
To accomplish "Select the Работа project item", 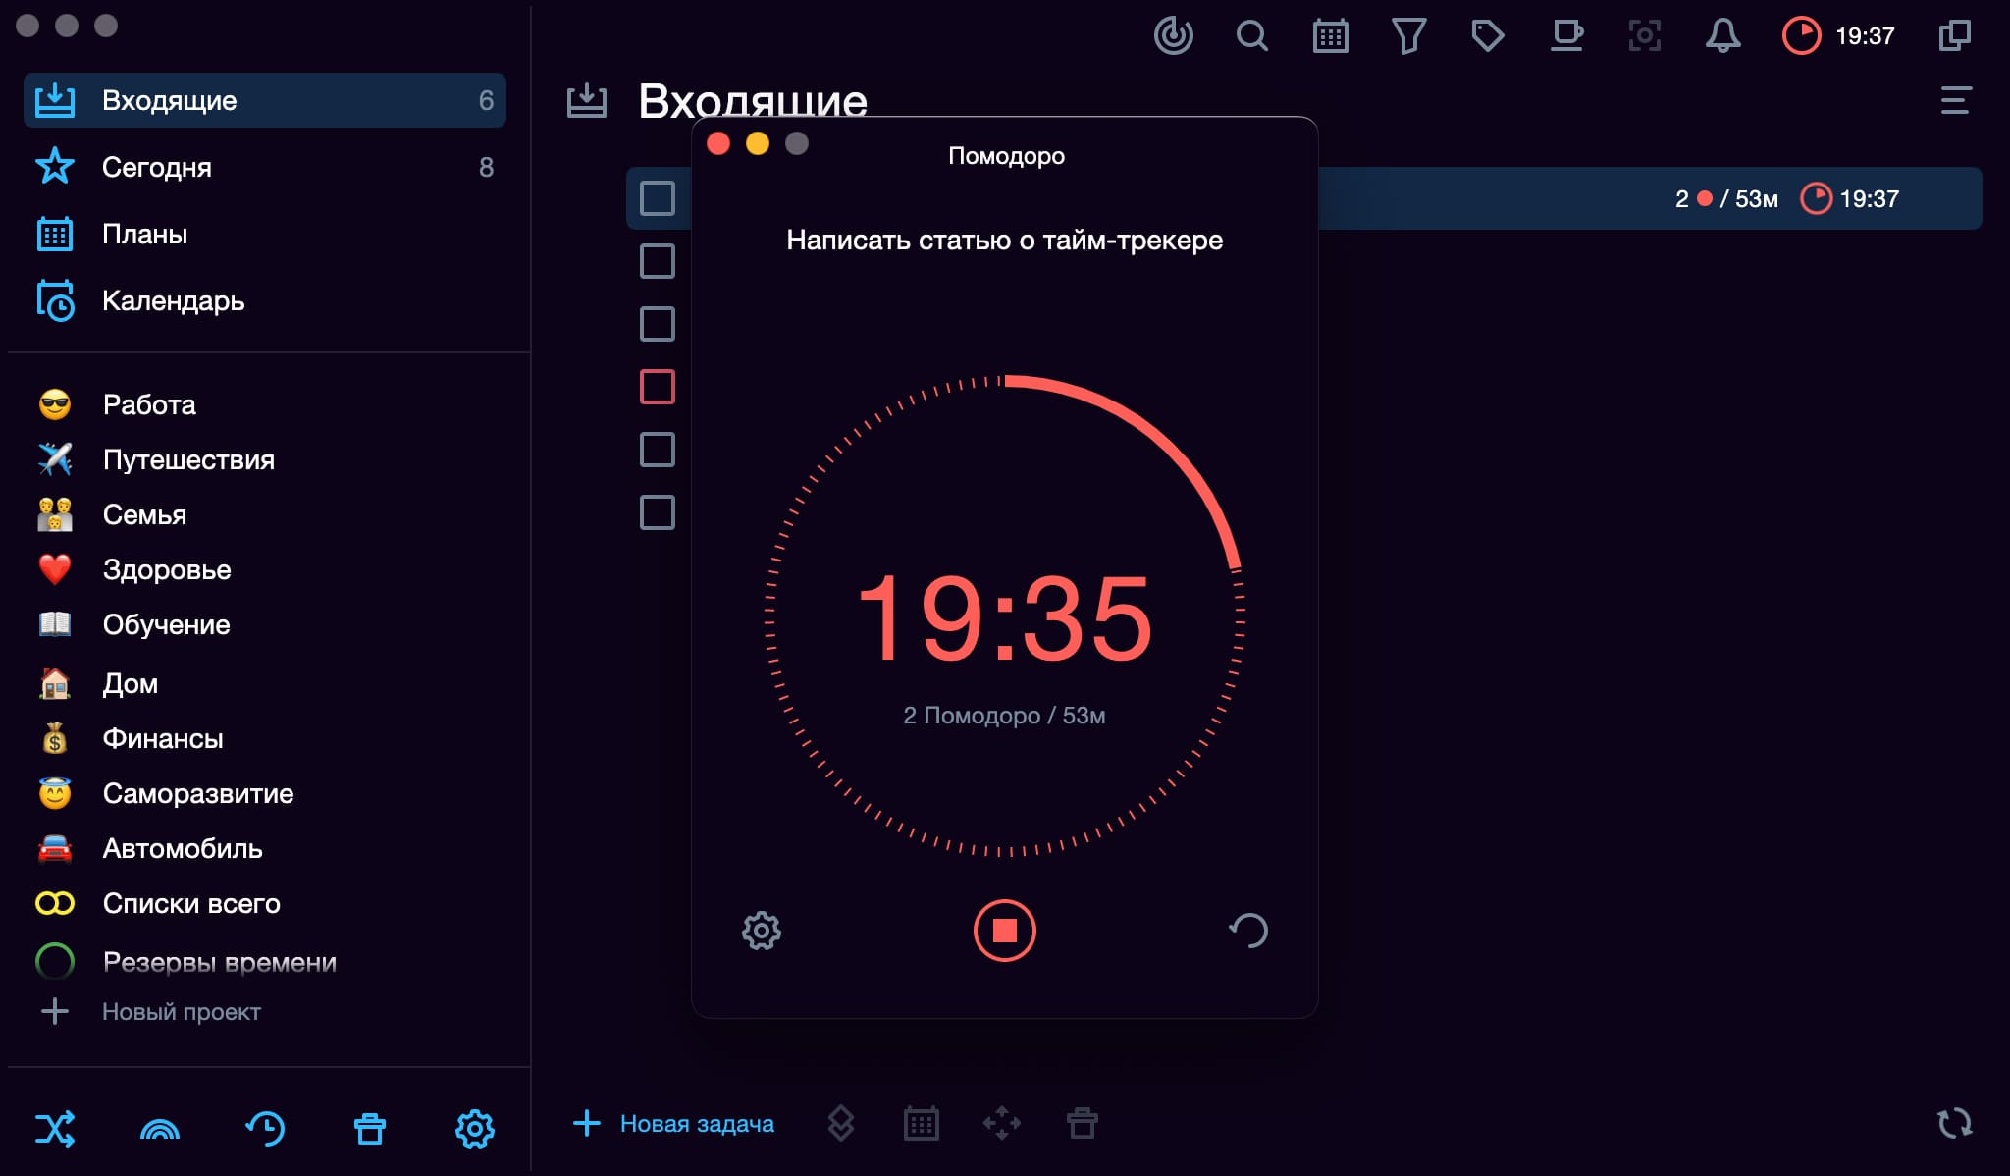I will (x=148, y=403).
